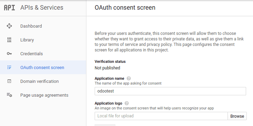Click 'The name of the app asking for consent' text
The image size is (253, 126).
click(128, 83)
